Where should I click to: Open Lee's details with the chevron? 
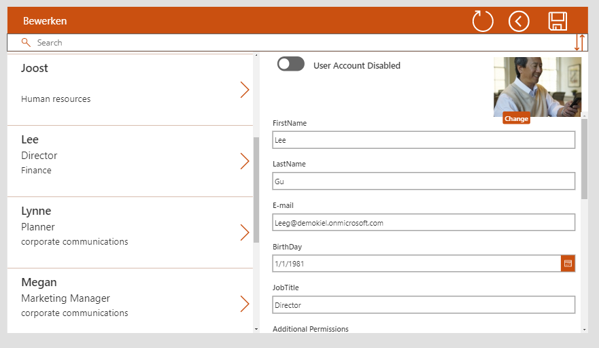[245, 161]
